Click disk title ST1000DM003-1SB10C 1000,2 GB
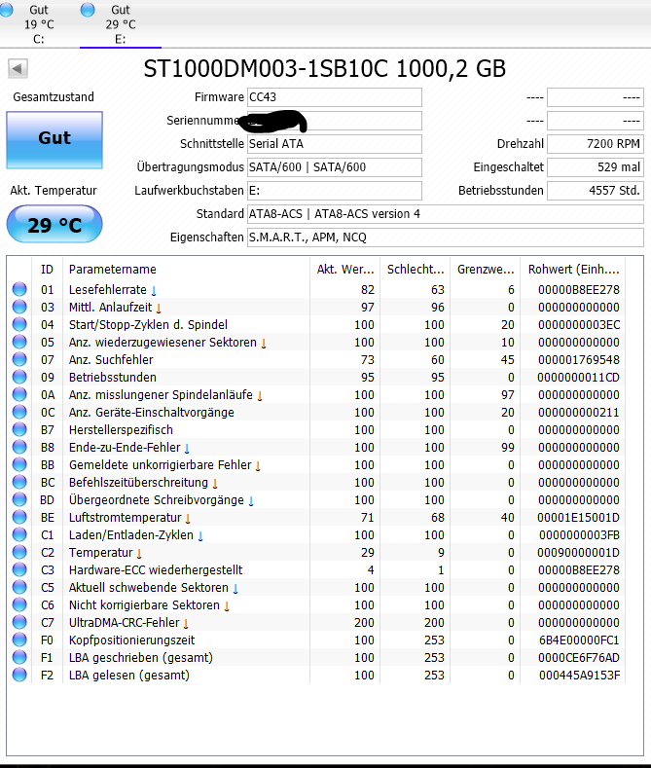This screenshot has width=651, height=768. (x=324, y=68)
